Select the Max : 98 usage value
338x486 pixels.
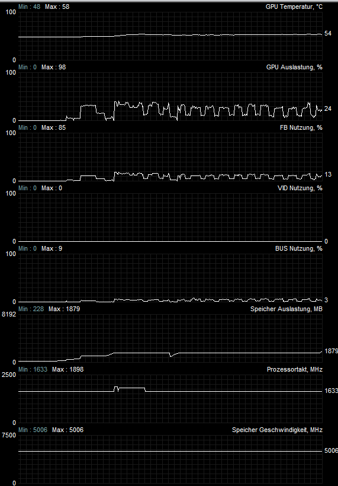pyautogui.click(x=53, y=67)
